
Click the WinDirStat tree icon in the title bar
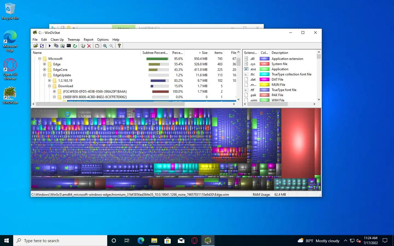pyautogui.click(x=35, y=33)
